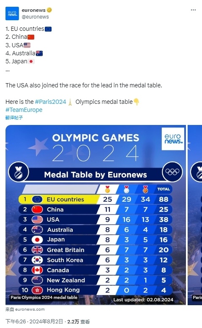The height and width of the screenshot is (328, 202).
Task: Open the #TeamEurope hashtag
Action: click(24, 110)
